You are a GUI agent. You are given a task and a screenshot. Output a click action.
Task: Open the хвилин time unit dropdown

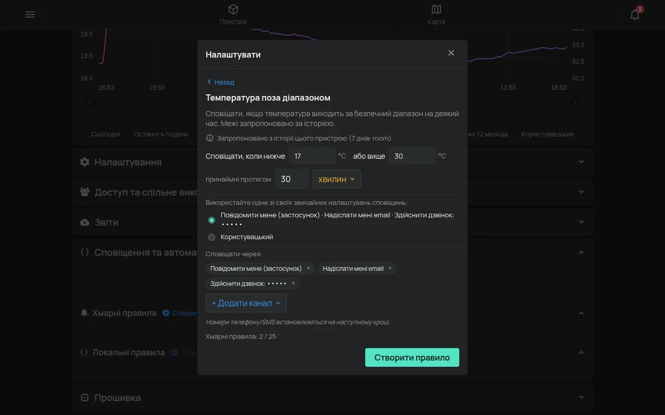tap(337, 179)
